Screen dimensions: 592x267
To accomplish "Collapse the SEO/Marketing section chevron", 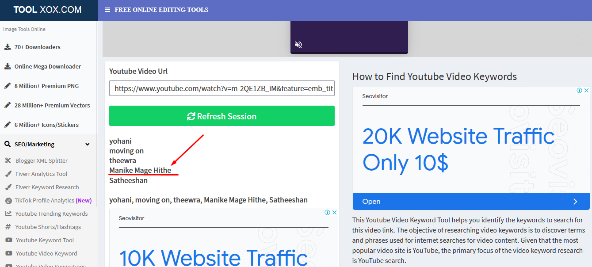I will click(x=88, y=144).
